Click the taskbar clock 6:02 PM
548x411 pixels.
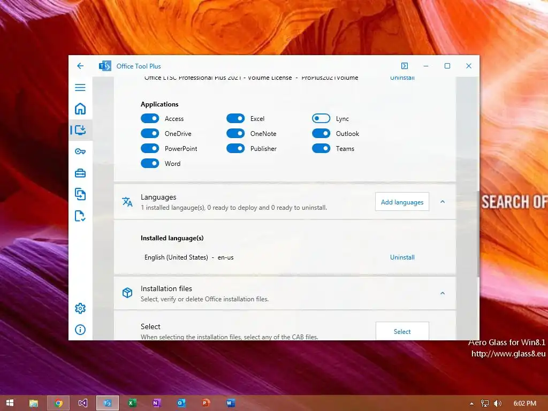pyautogui.click(x=524, y=404)
